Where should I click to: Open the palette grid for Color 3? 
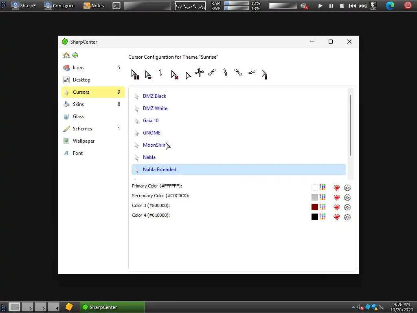point(323,207)
